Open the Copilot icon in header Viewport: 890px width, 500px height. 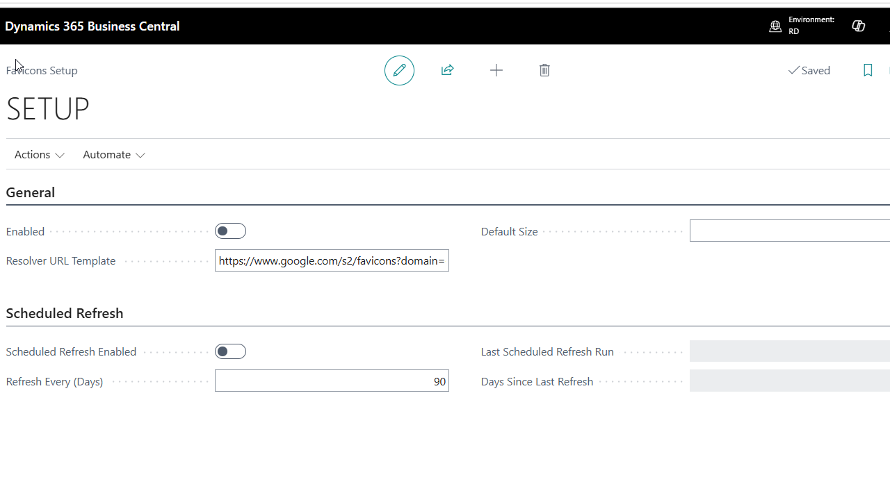[x=859, y=26]
